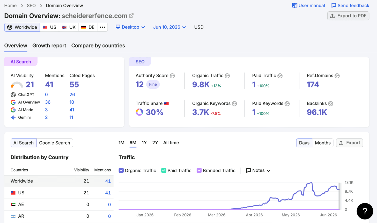The image size is (377, 223).
Task: Go to the SEO breadcrumb link
Action: click(x=31, y=6)
